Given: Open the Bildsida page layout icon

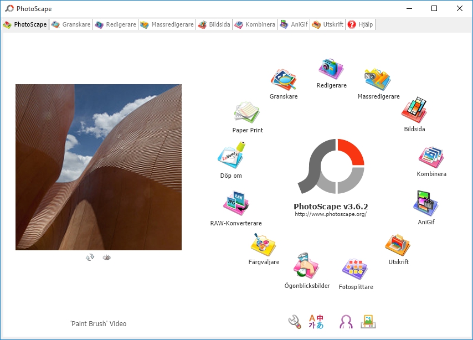Looking at the screenshot, I should coord(414,110).
